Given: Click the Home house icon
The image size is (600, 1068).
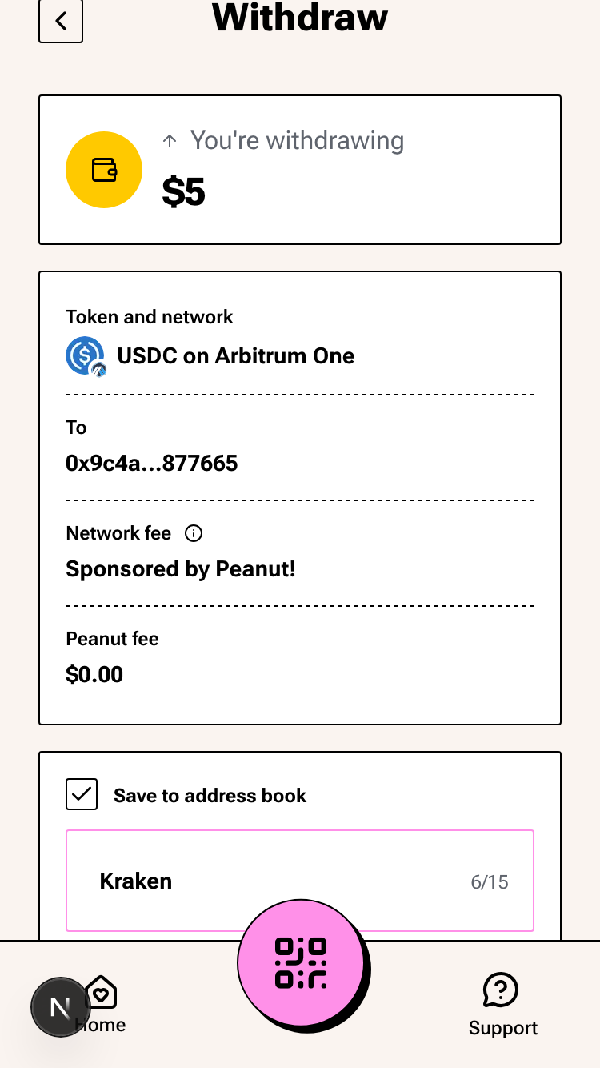Looking at the screenshot, I should click(102, 993).
